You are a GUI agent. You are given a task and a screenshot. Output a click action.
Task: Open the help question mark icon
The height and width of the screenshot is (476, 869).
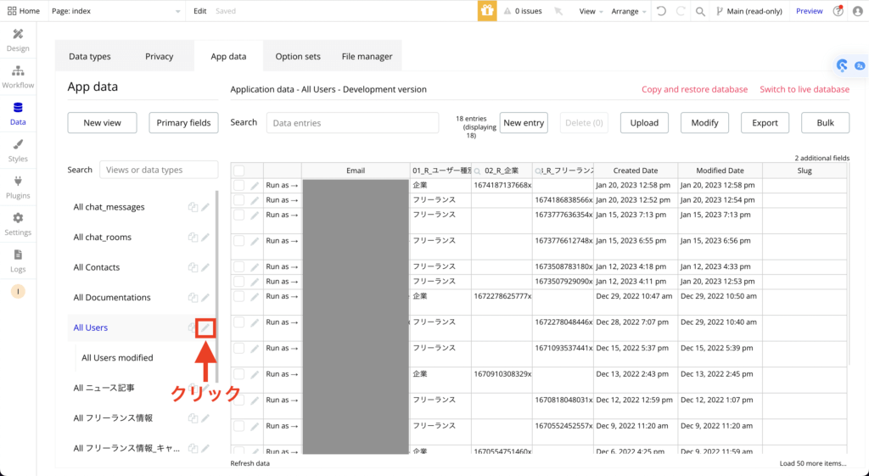point(838,11)
